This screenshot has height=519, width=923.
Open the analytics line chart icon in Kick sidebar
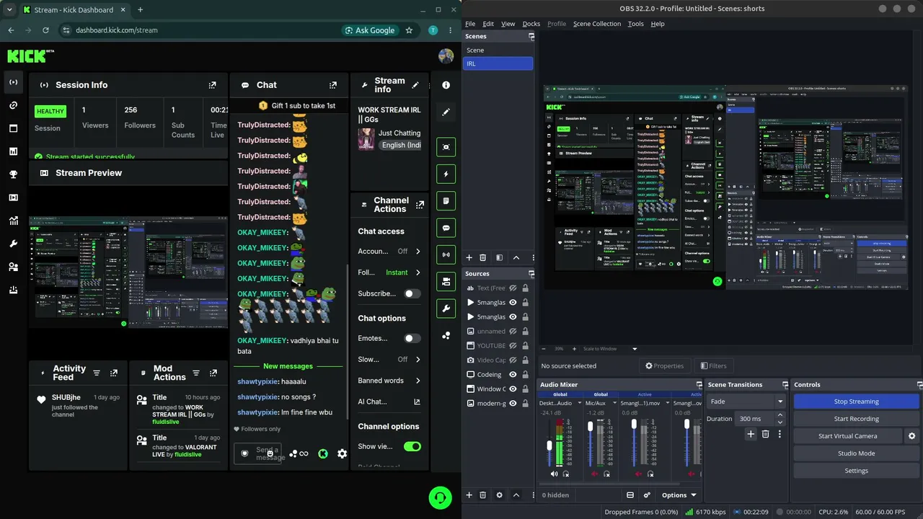(13, 221)
